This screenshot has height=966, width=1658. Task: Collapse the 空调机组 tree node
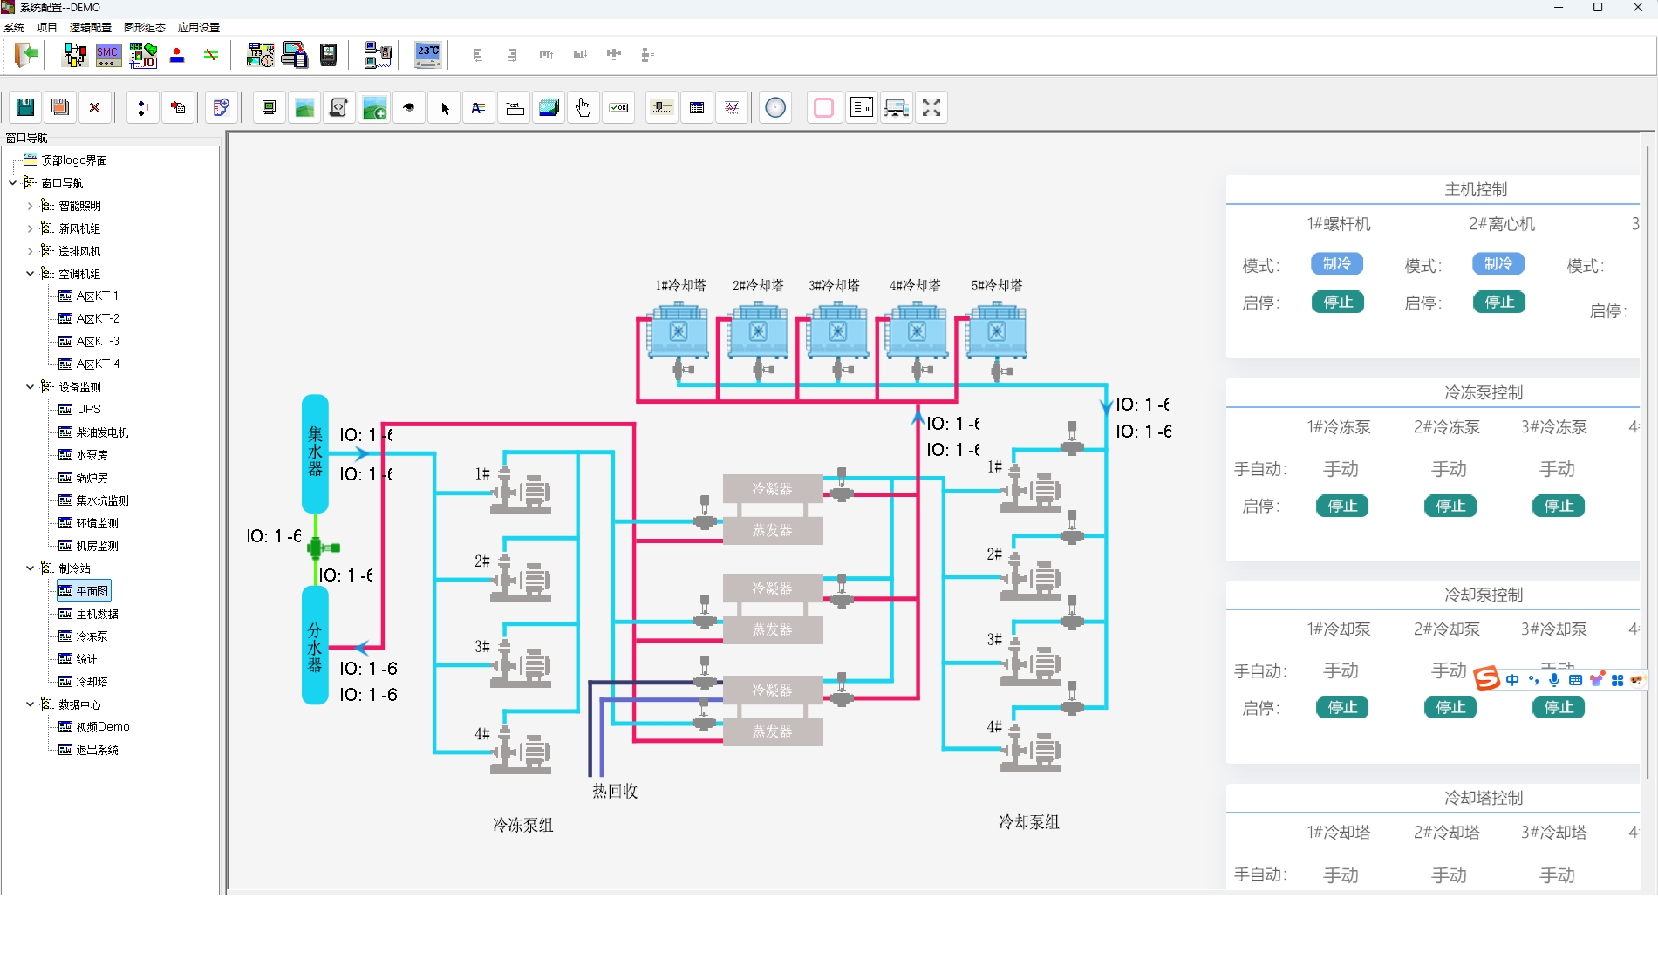pyautogui.click(x=30, y=274)
